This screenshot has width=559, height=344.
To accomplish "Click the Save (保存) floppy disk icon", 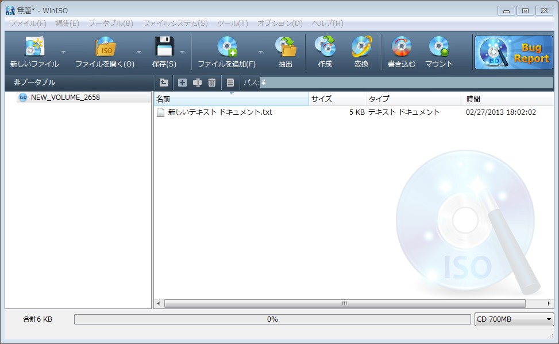I will (164, 46).
